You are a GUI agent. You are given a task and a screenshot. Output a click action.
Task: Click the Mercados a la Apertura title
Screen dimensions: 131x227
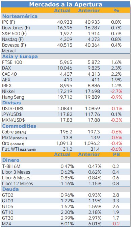65,4
